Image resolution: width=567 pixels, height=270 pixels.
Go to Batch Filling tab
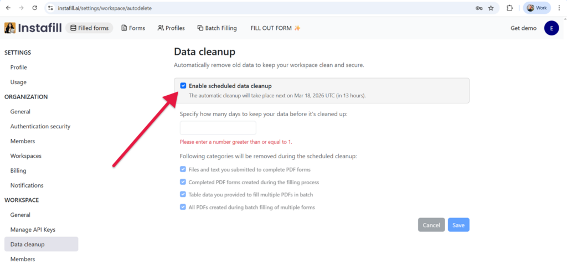pyautogui.click(x=217, y=28)
